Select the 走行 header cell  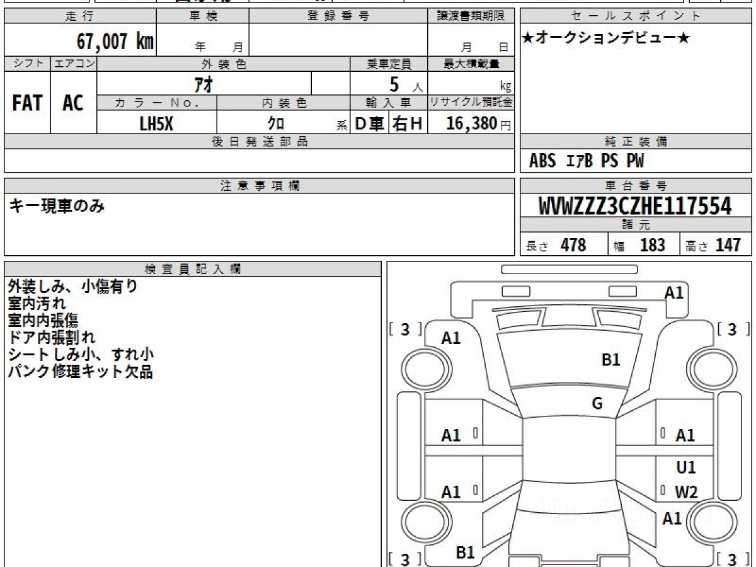point(80,16)
